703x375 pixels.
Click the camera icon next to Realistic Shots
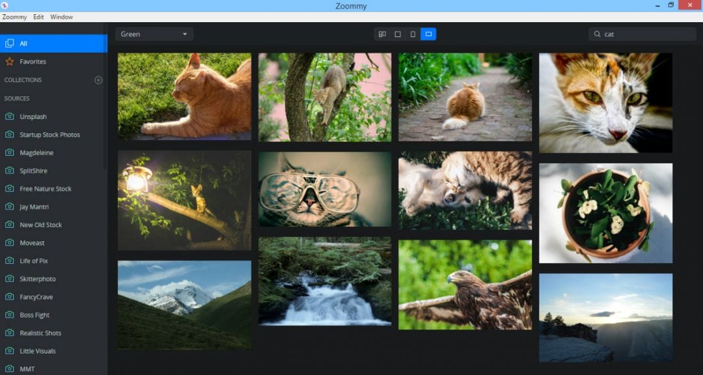click(x=9, y=333)
